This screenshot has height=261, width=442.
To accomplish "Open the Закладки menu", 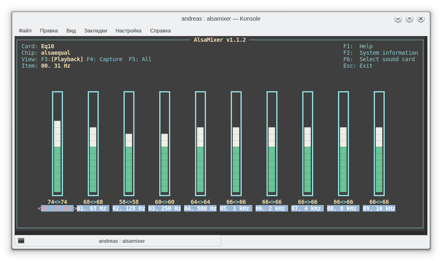I will (x=95, y=30).
